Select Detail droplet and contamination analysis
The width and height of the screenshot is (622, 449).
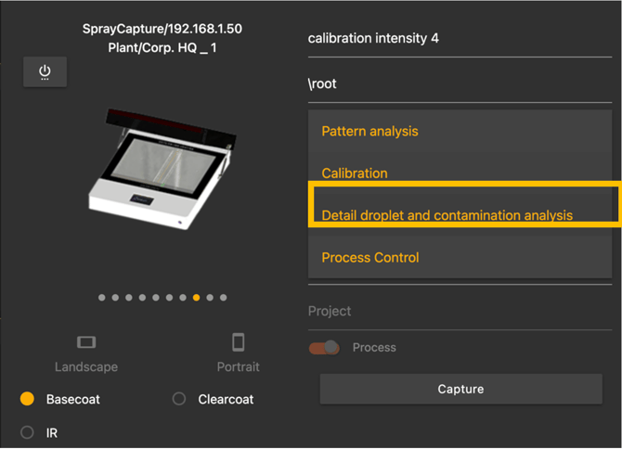[447, 215]
